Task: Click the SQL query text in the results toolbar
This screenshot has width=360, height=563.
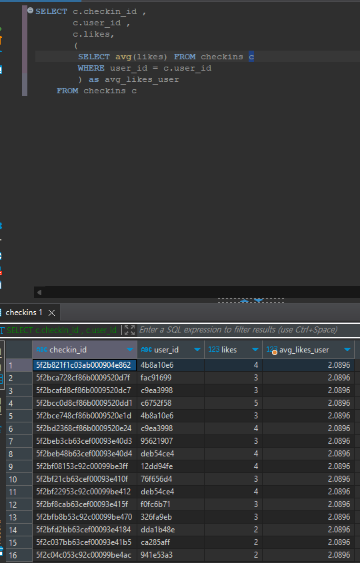Action: click(x=61, y=330)
